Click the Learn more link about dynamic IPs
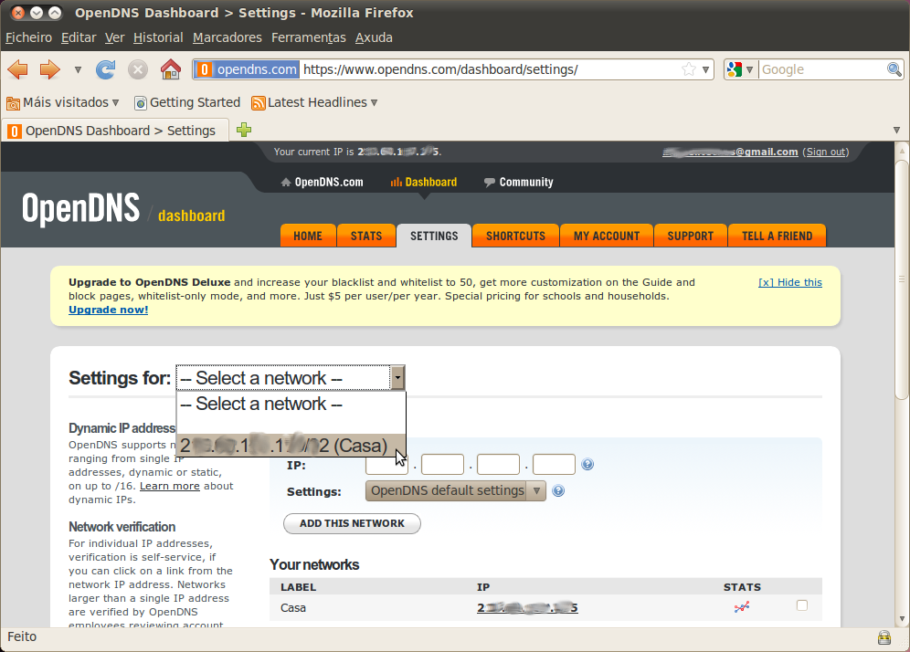The width and height of the screenshot is (910, 652). 169,486
